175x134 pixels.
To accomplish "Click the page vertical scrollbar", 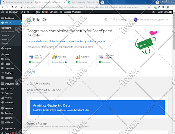I will [174, 31].
